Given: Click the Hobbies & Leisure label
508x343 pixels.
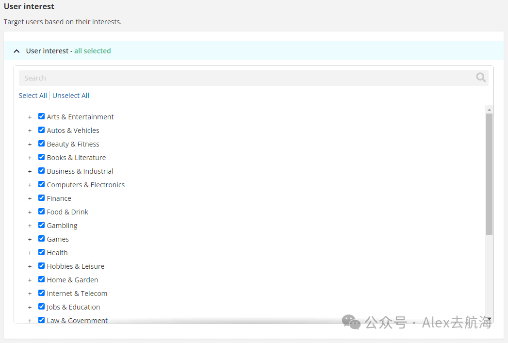Looking at the screenshot, I should (76, 266).
